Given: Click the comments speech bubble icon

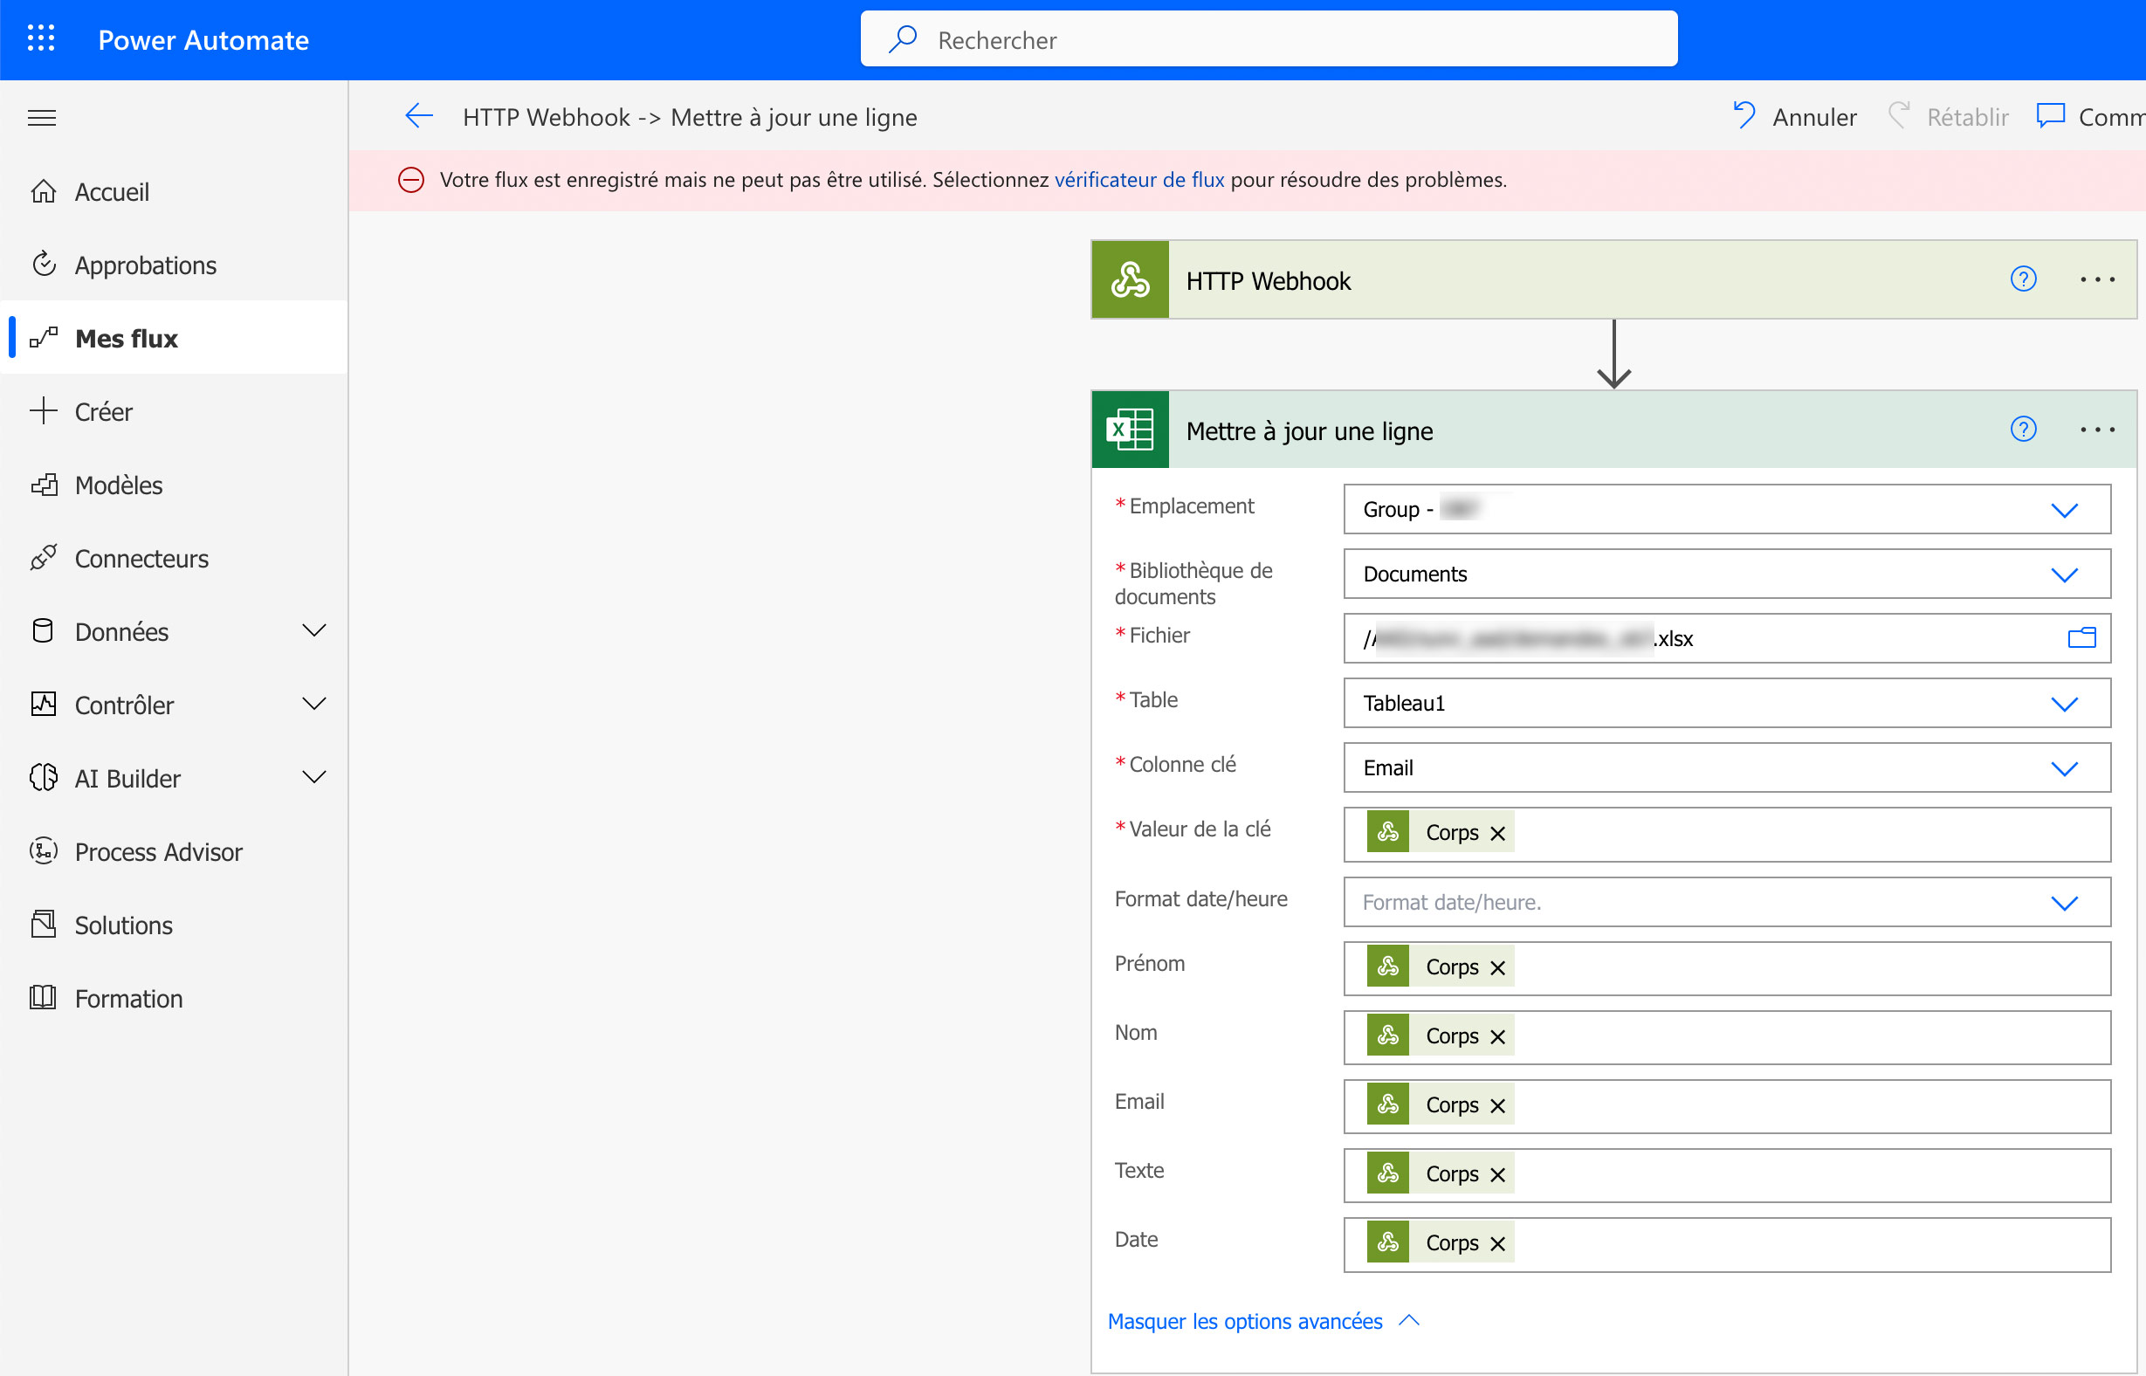Looking at the screenshot, I should (2051, 116).
